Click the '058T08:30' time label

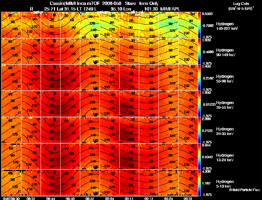(11, 198)
